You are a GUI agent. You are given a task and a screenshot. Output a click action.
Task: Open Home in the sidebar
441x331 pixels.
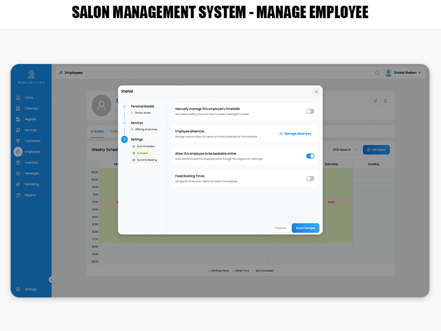29,98
